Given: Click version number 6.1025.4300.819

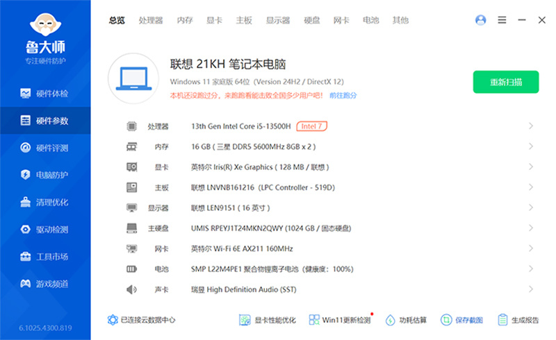Looking at the screenshot, I should [x=45, y=328].
